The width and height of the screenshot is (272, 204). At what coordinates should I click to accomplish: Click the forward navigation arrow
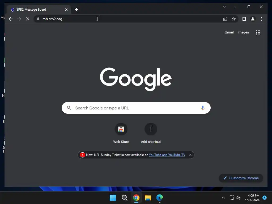click(x=19, y=19)
